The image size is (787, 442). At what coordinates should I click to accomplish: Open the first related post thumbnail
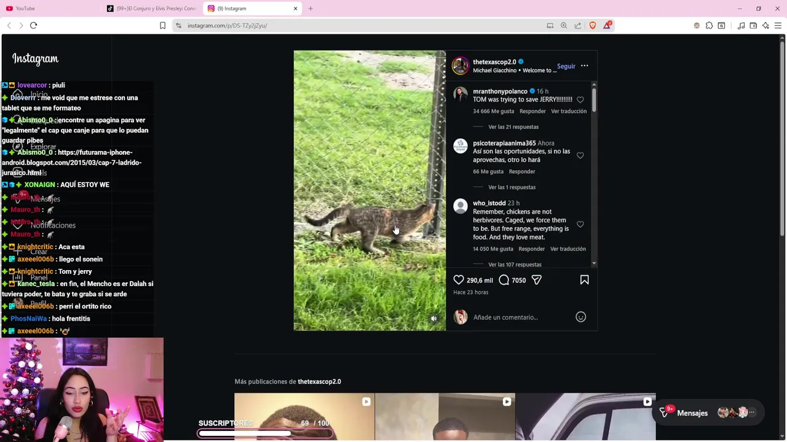click(304, 417)
